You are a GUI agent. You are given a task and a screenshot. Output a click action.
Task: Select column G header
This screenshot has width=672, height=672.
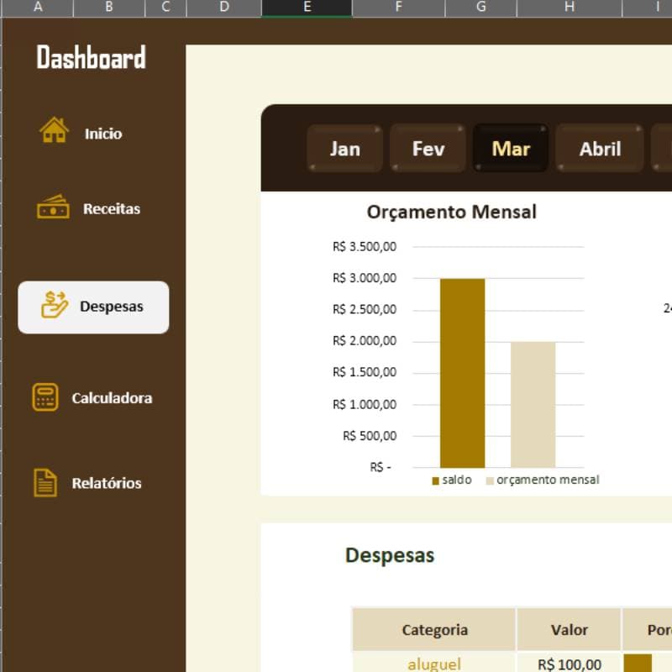point(480,8)
